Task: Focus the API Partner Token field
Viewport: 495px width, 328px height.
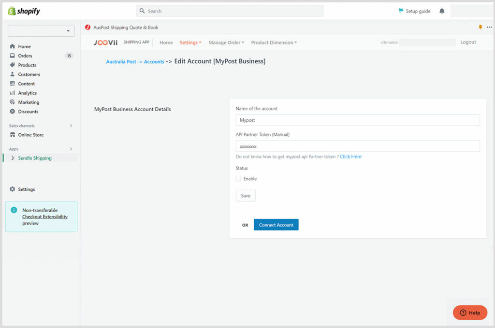Action: tap(358, 146)
